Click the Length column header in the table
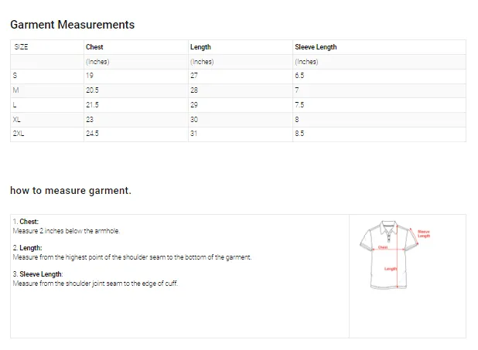The height and width of the screenshot is (350, 478). pyautogui.click(x=200, y=47)
